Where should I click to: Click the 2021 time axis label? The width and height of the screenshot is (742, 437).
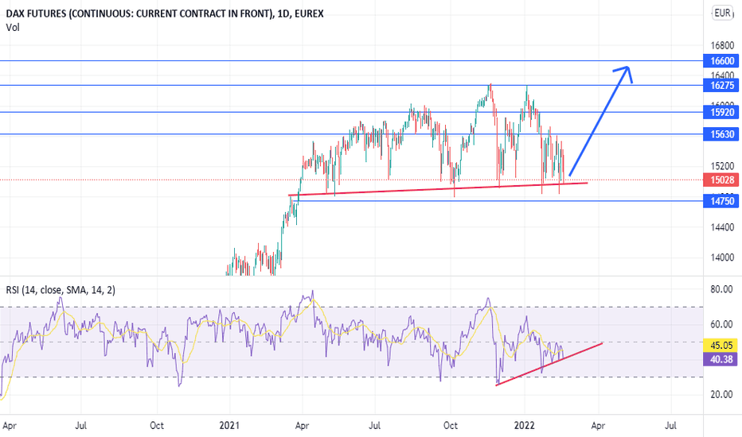tap(229, 426)
